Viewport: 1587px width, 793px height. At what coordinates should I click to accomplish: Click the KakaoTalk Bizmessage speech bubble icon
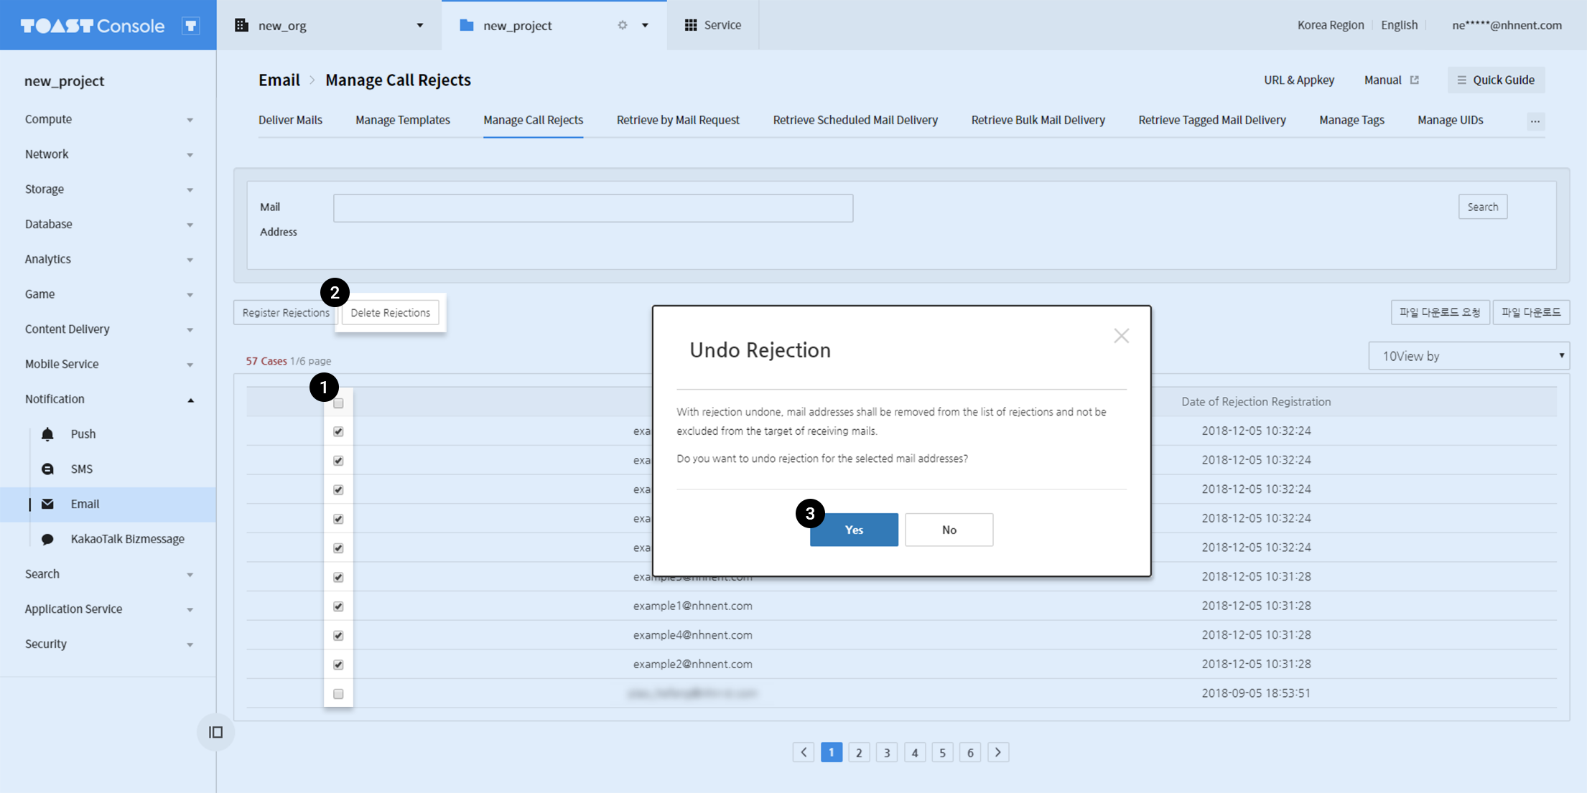[47, 539]
